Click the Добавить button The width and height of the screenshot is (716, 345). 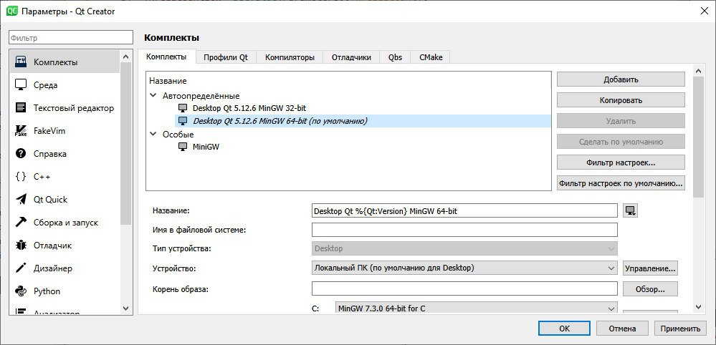[x=621, y=79]
